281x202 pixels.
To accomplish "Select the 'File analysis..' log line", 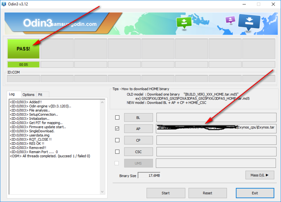I will (30, 110).
